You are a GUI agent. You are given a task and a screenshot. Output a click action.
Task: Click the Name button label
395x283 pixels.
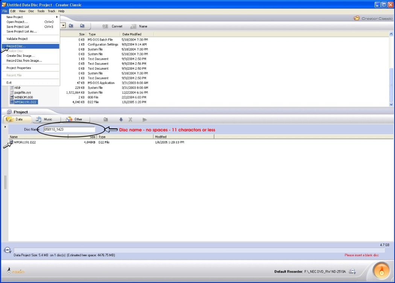point(143,26)
